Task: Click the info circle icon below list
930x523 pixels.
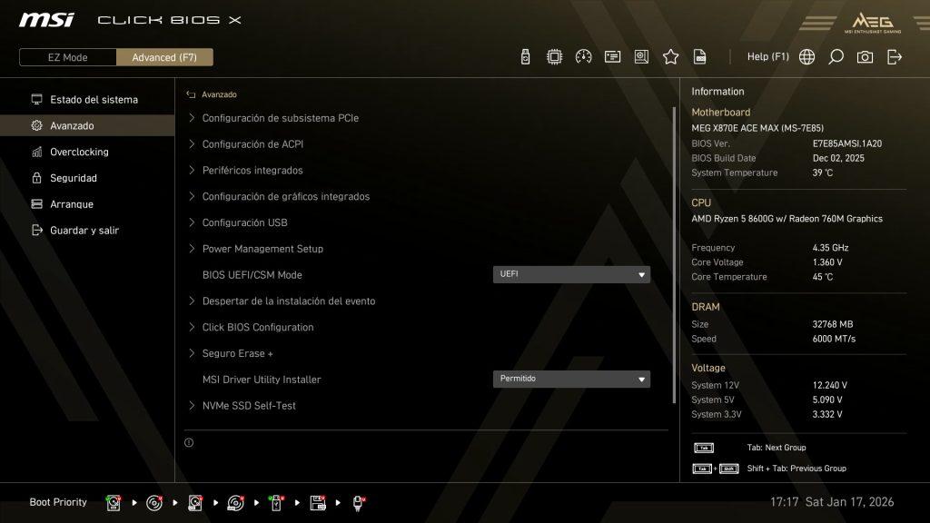Action: pos(189,442)
